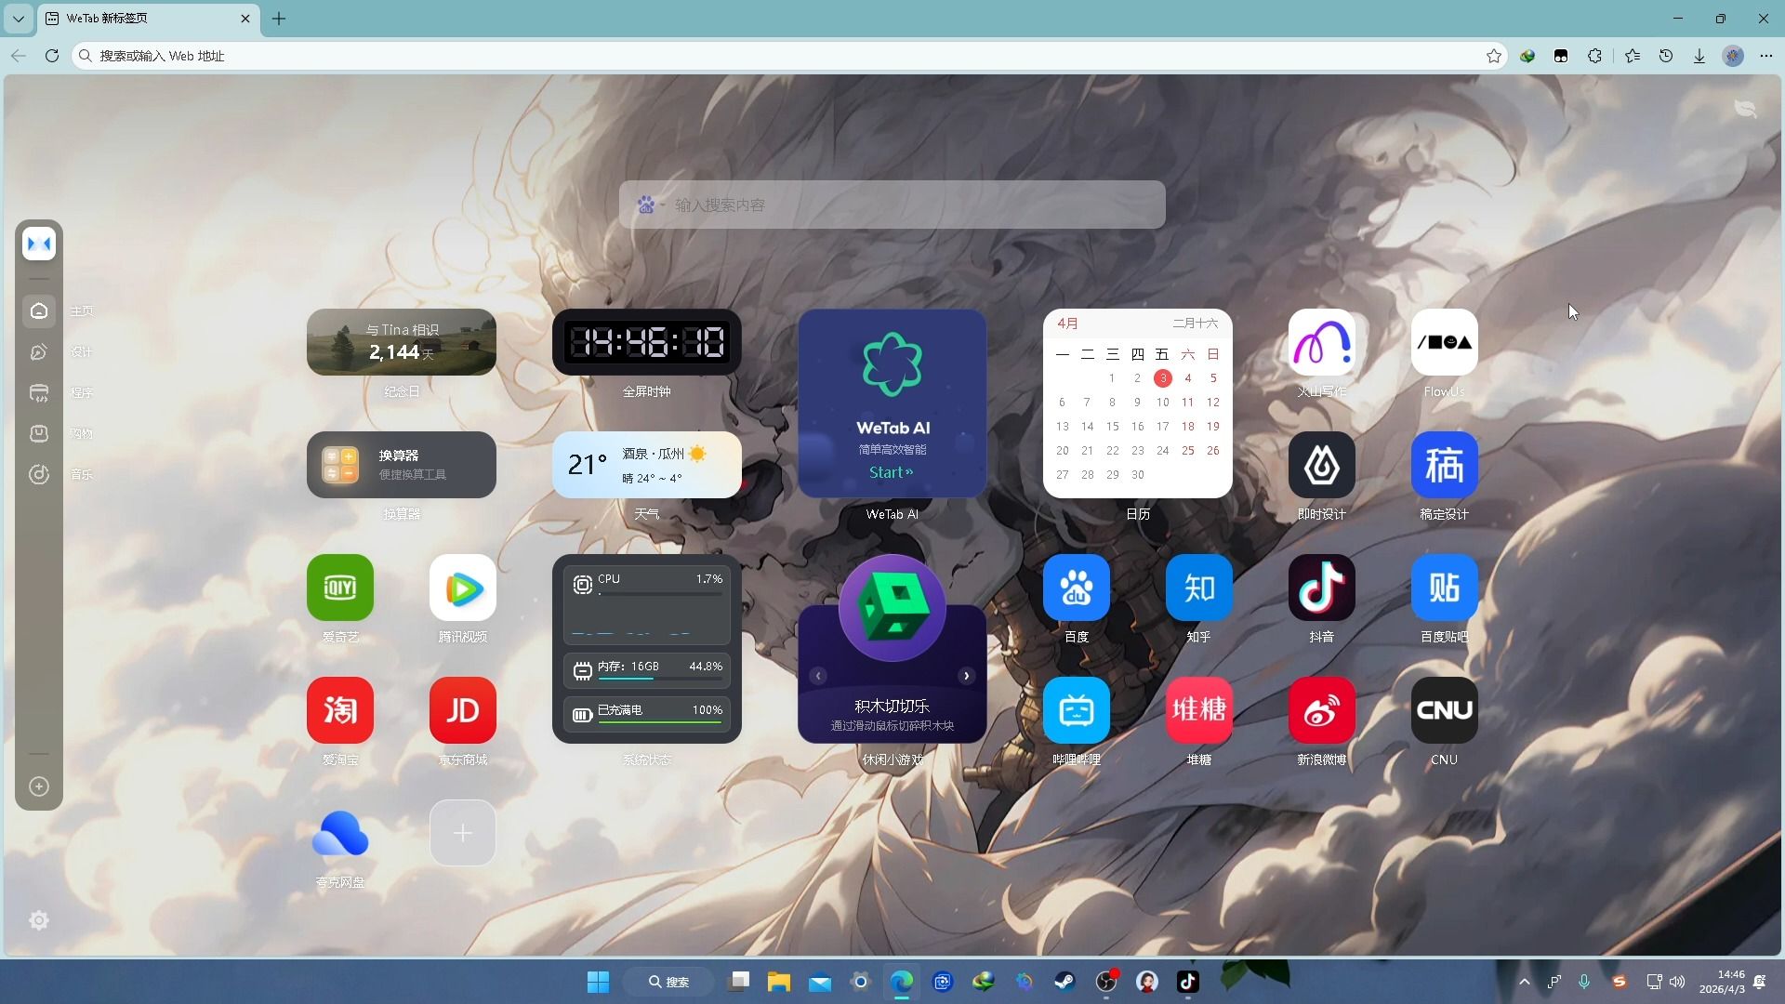Image resolution: width=1785 pixels, height=1004 pixels.
Task: Open File Explorer from the taskbar
Action: [779, 982]
